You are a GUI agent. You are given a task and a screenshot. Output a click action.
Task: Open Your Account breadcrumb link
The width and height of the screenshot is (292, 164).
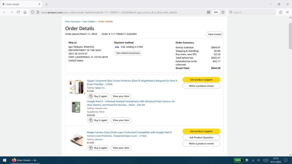click(72, 22)
